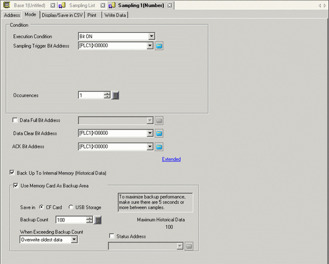
Task: Click the Sampling 1(Number) tab icon
Action: tap(112, 5)
